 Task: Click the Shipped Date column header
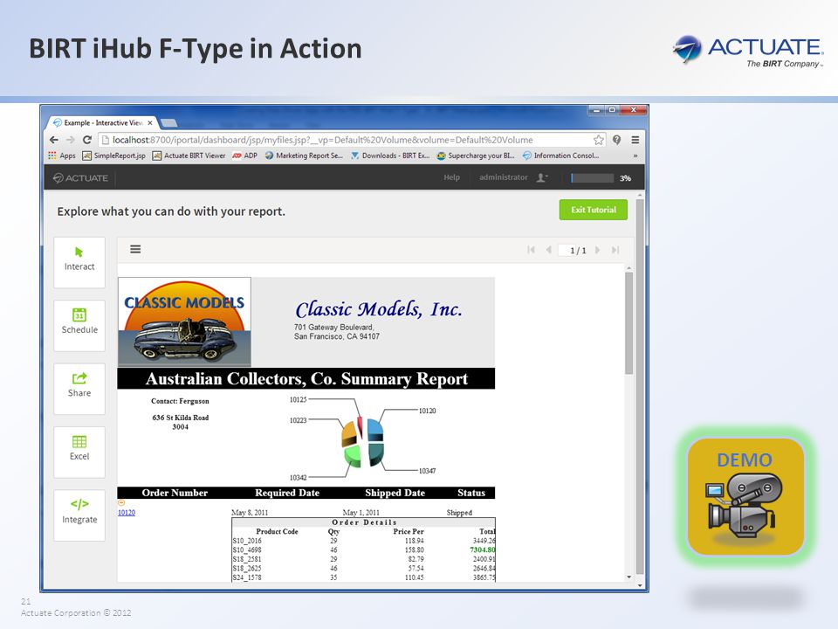(x=395, y=493)
